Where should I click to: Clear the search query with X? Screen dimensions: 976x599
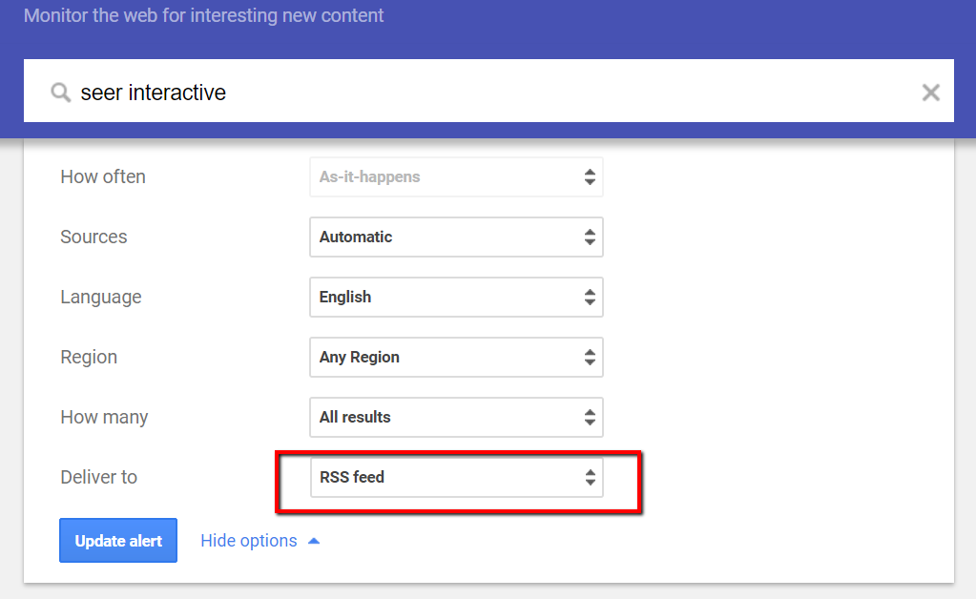930,93
